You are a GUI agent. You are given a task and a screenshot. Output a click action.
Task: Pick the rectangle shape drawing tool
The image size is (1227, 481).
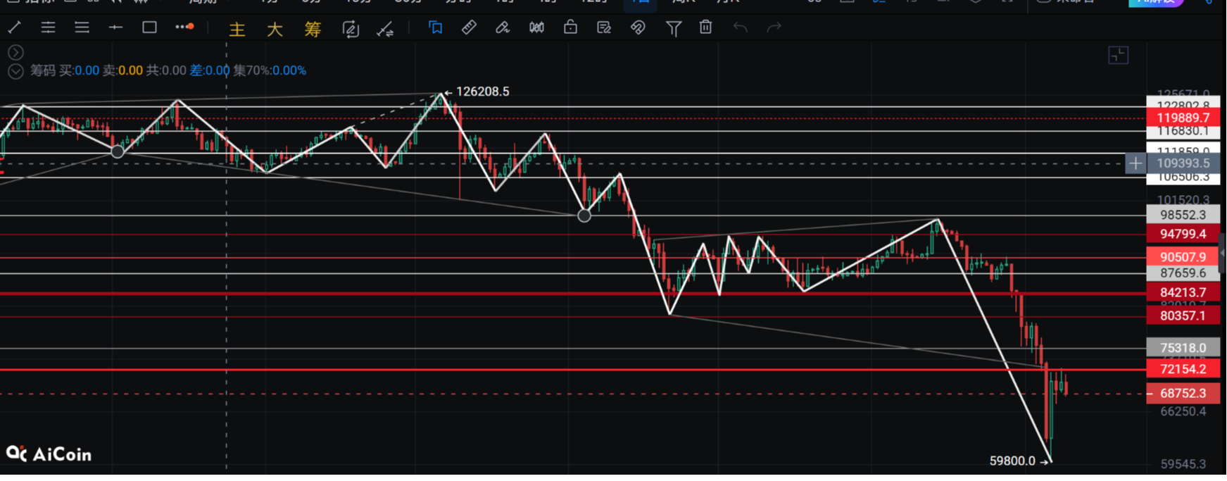pyautogui.click(x=149, y=27)
